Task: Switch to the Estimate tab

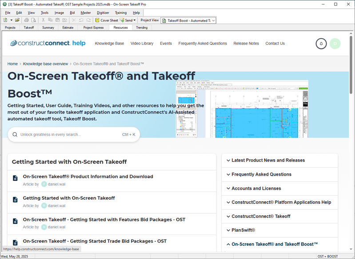Action: pos(68,27)
